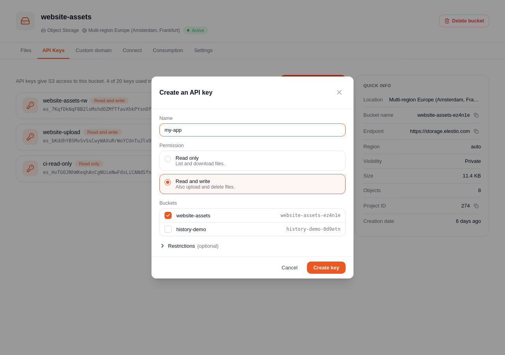This screenshot has height=355, width=505.
Task: Click the Multi-region Europe location value in Quick Info
Action: tap(435, 100)
